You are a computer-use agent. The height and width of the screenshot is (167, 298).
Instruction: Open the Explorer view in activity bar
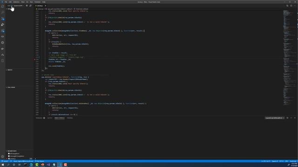2,6
